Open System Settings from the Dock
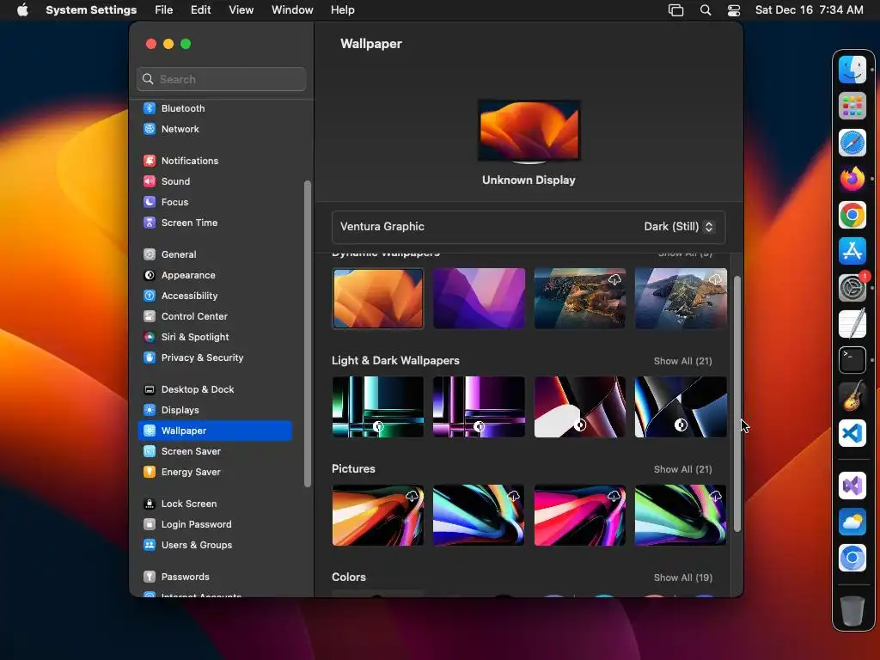 tap(852, 288)
